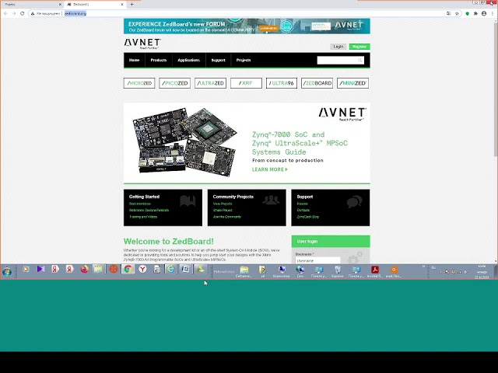The height and width of the screenshot is (373, 498).
Task: Select the ZedBoard product button
Action: coord(317,83)
